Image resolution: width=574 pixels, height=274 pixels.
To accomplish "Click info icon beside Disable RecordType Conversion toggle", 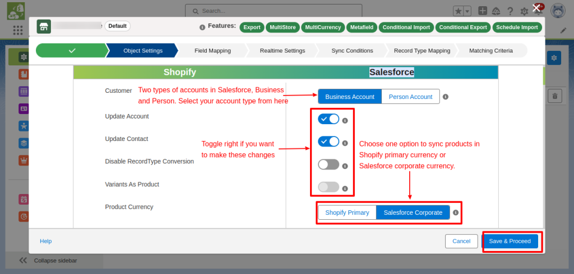I will [x=345, y=166].
